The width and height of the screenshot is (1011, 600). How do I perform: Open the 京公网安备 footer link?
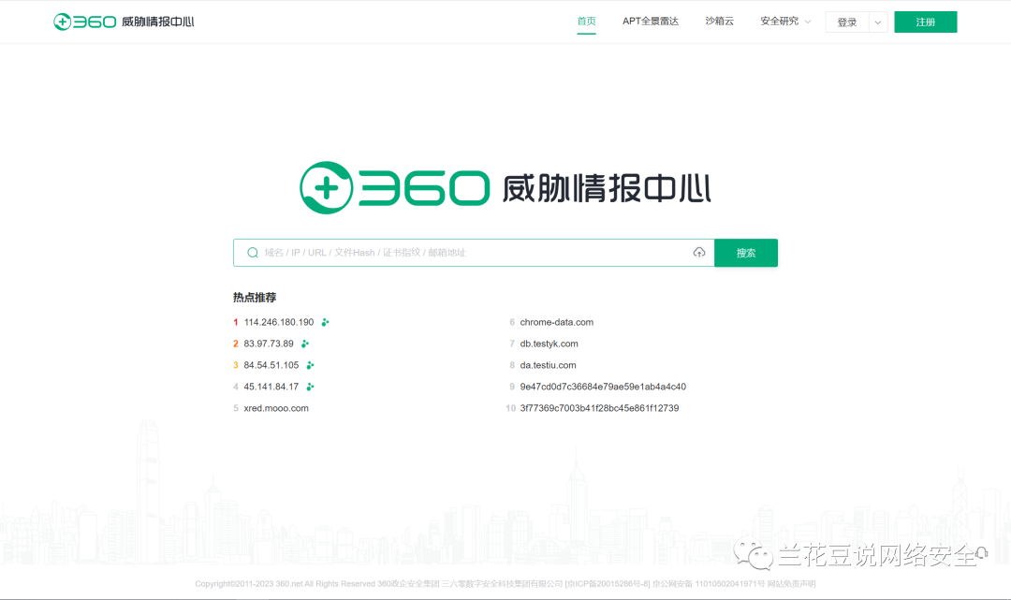(709, 584)
